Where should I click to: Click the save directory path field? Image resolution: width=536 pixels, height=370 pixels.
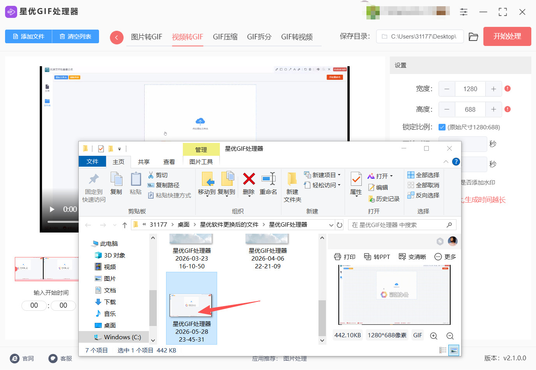[x=420, y=37]
